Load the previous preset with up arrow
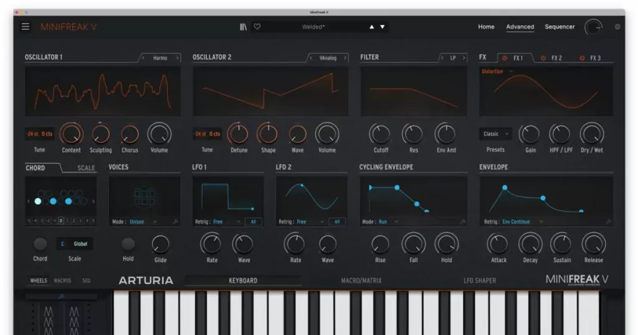Viewport: 638px width, 335px height. [372, 27]
